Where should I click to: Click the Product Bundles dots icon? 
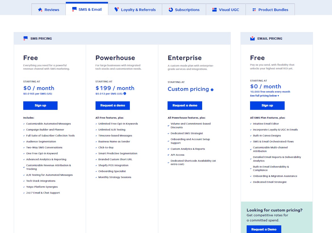click(254, 10)
